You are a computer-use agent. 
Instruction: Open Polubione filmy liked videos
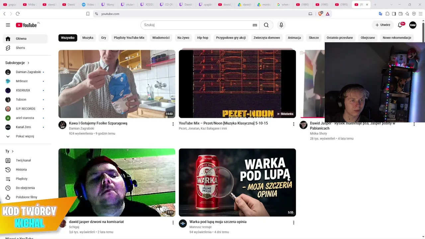[25, 197]
